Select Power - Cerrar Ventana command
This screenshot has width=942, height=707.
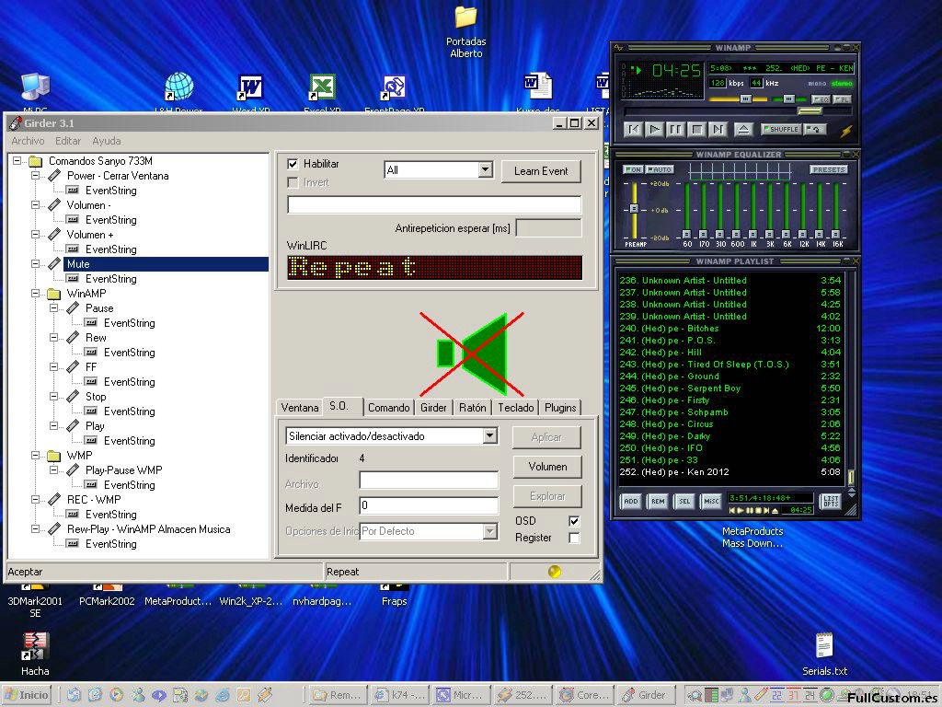[118, 176]
